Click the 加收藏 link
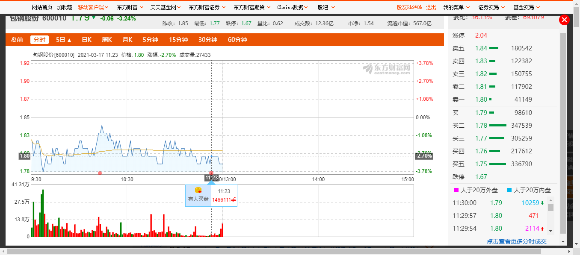 coord(64,7)
